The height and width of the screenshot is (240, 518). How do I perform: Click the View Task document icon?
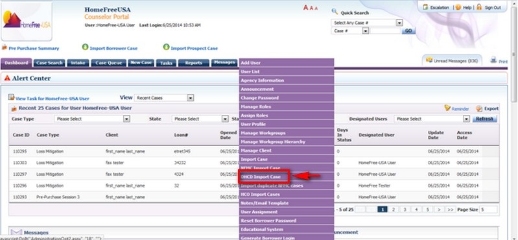pos(11,97)
